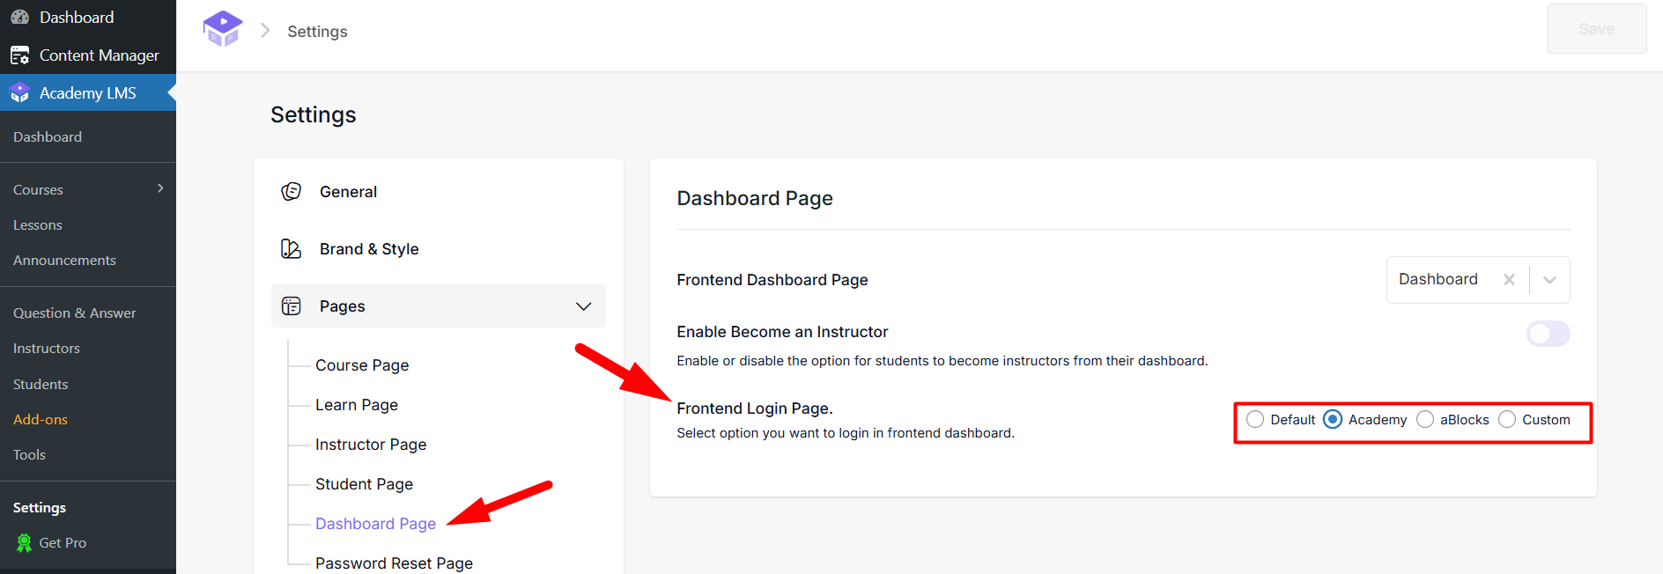Click the Brand & Style palette icon
Image resolution: width=1663 pixels, height=574 pixels.
[291, 248]
